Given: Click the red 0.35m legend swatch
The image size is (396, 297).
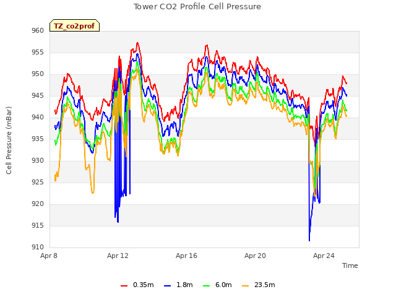Looking at the screenshot, I should click(124, 286).
